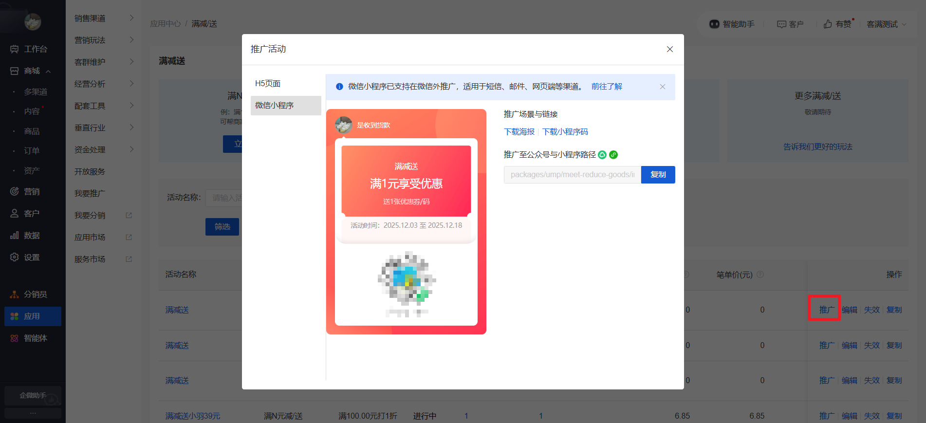
Task: Expand 客群维护 menu
Action: coord(104,62)
